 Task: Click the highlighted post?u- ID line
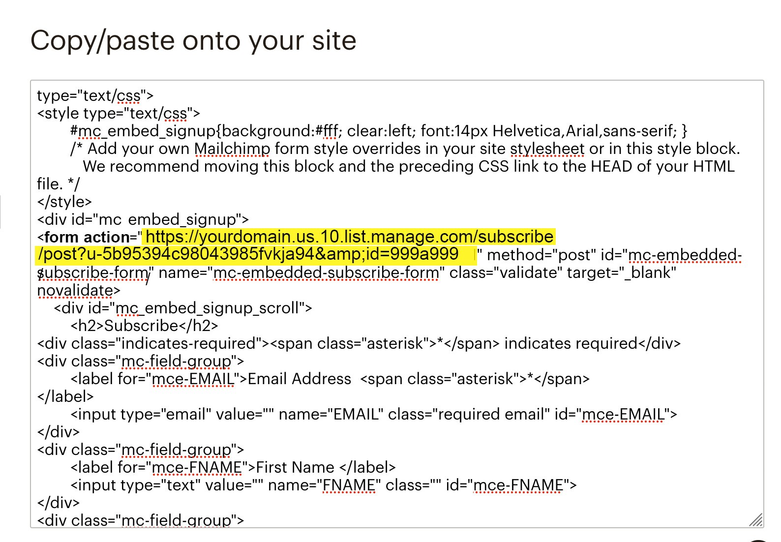coord(248,254)
